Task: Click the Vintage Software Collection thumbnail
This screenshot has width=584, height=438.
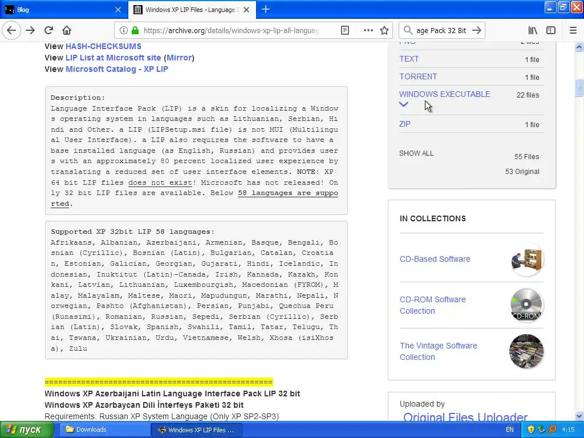Action: (526, 351)
